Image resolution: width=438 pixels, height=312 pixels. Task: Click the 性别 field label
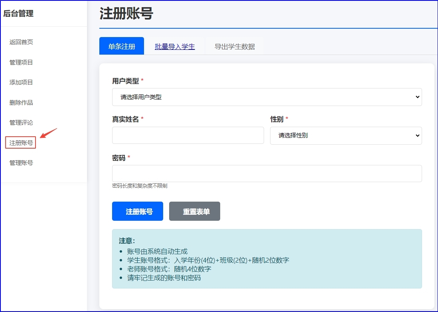point(277,120)
